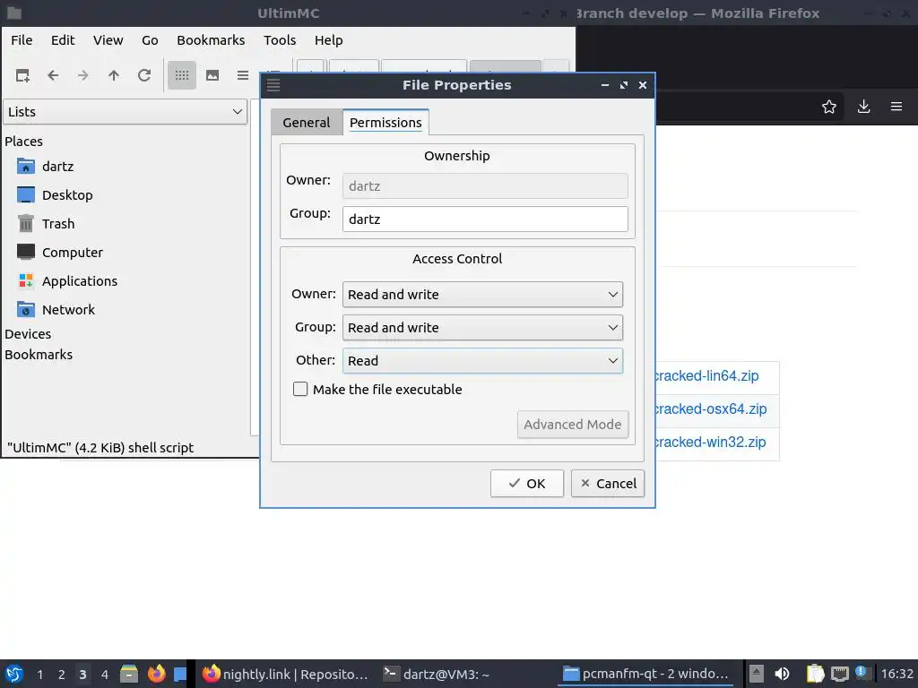Reload the current folder view
The height and width of the screenshot is (688, 918).
pyautogui.click(x=144, y=75)
